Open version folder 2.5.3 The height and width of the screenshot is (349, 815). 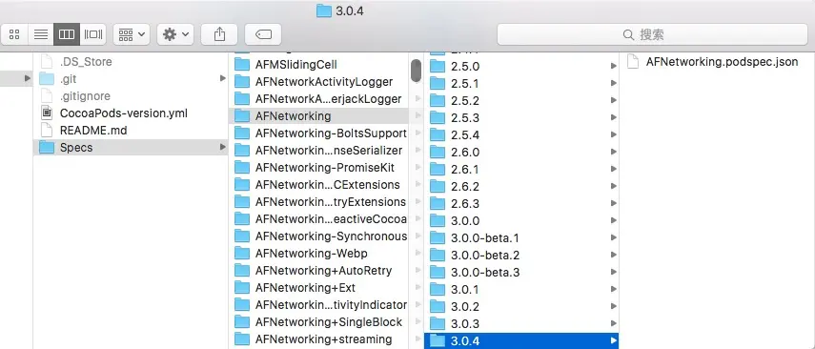521,118
